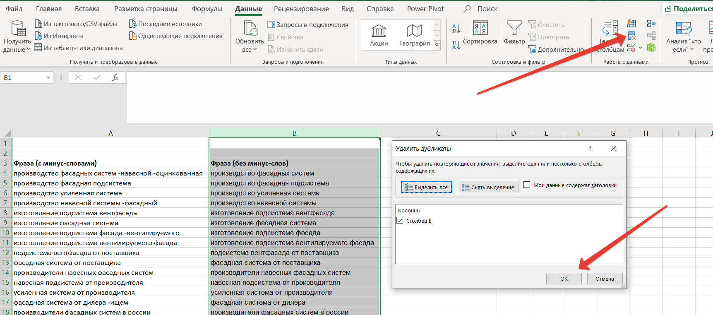Select the Акции data type
The width and height of the screenshot is (713, 315).
pos(379,35)
